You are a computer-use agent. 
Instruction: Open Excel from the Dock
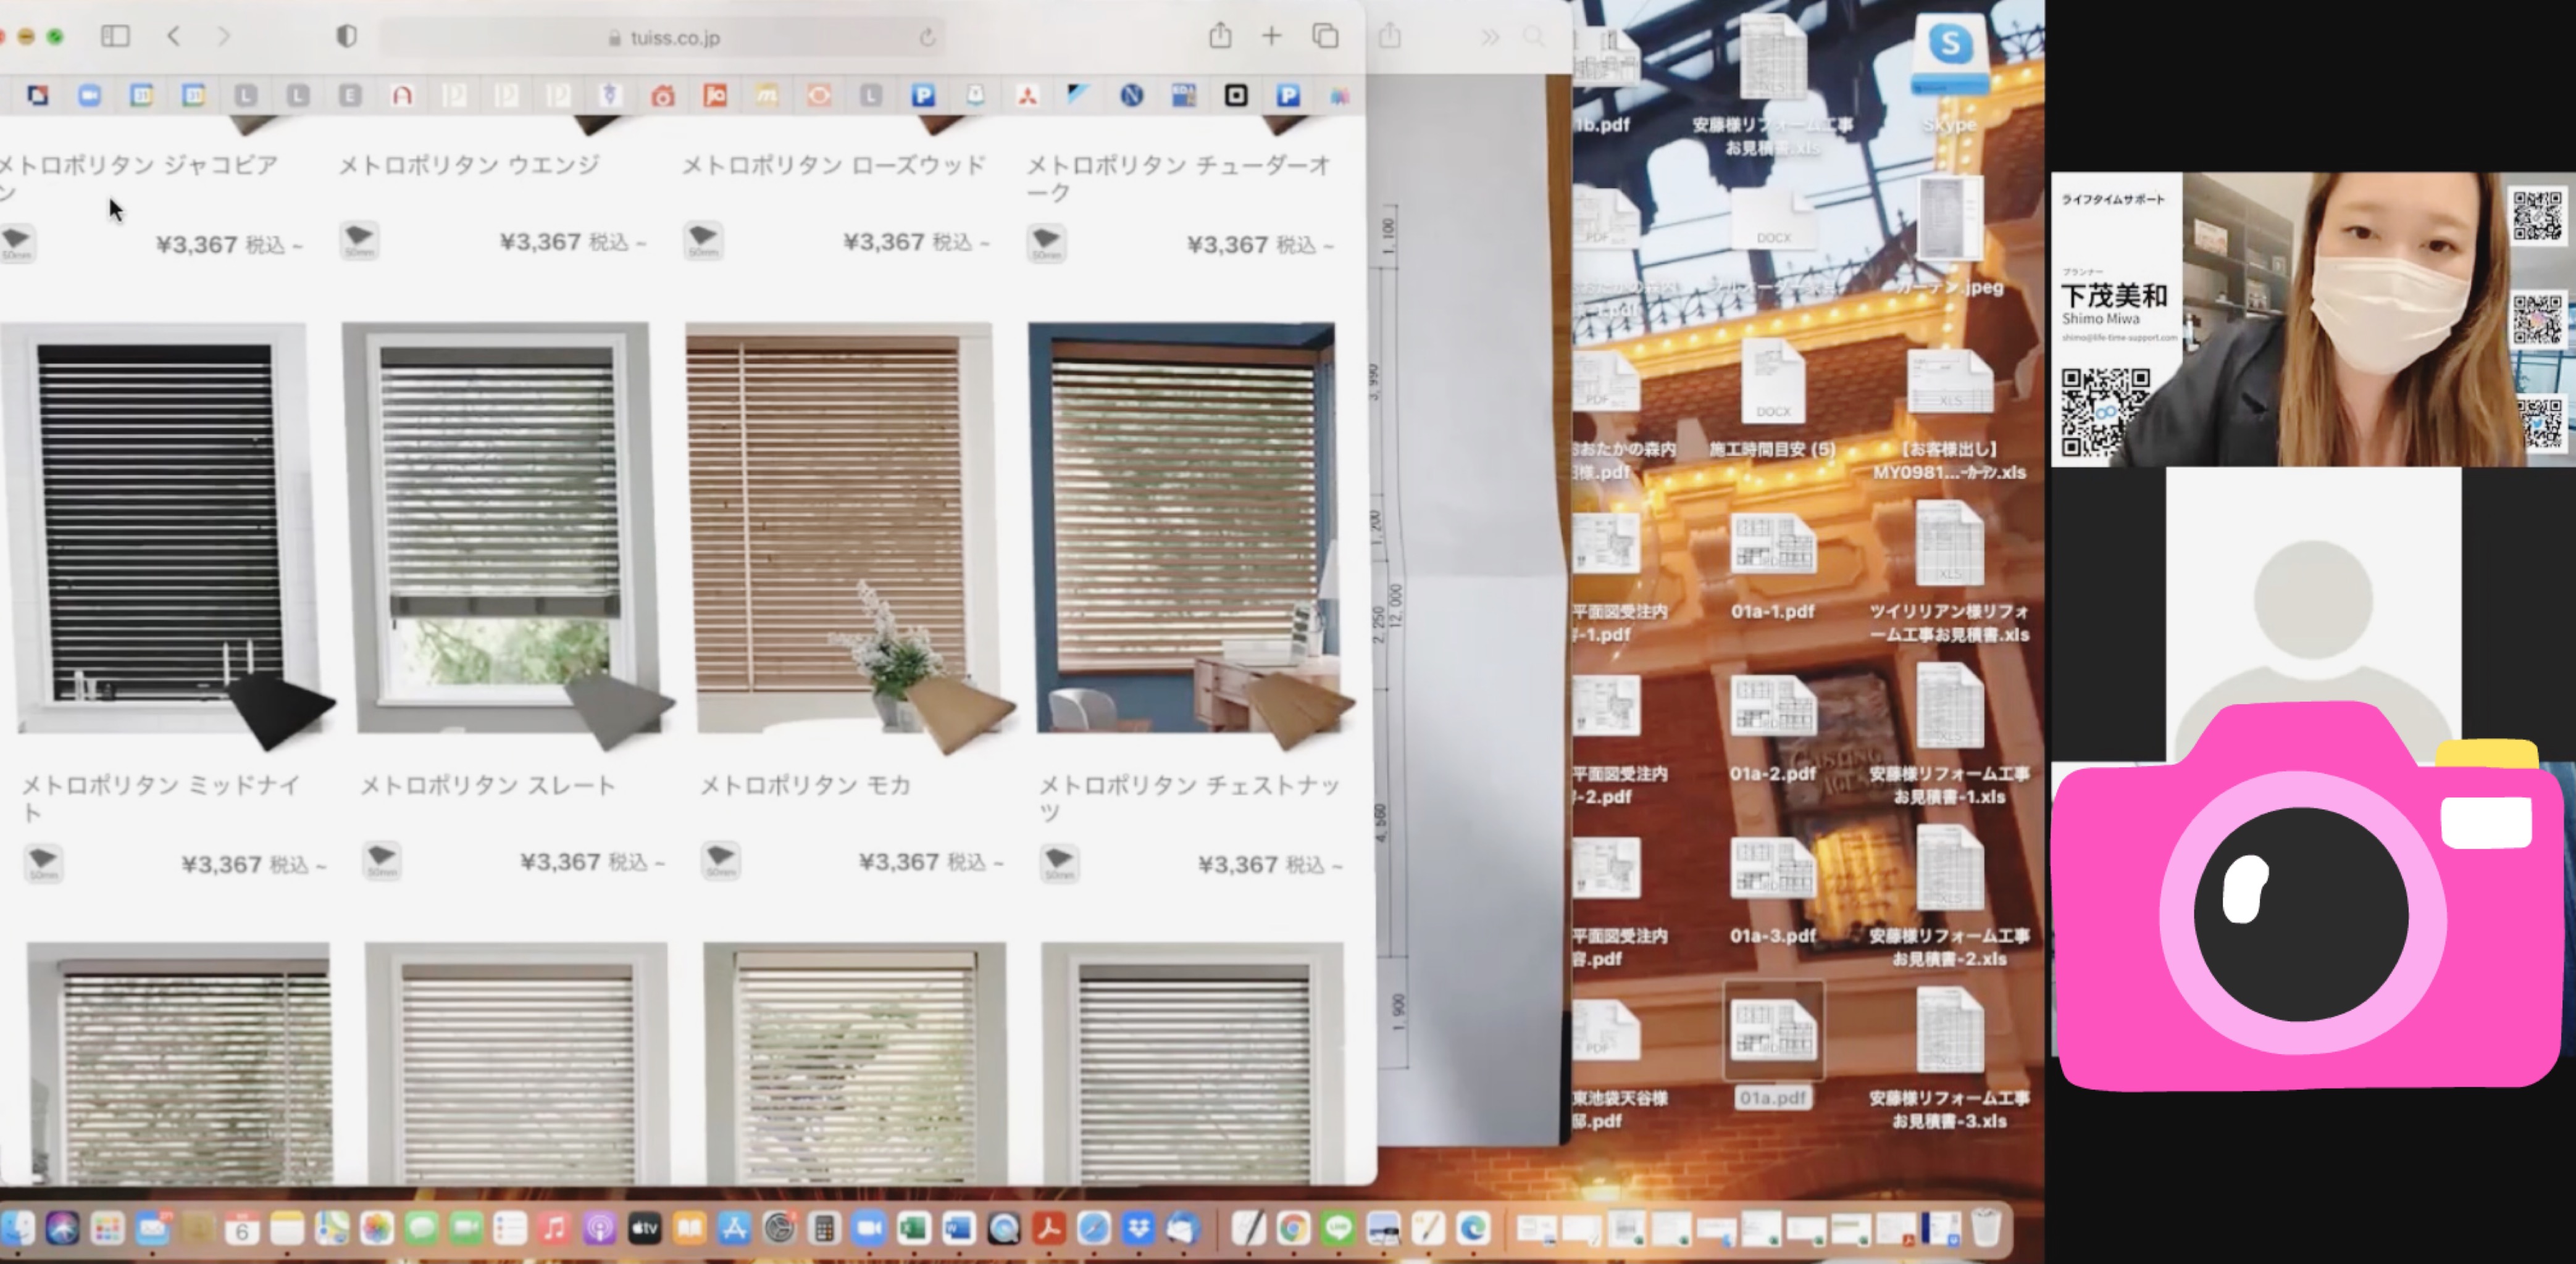coord(913,1228)
